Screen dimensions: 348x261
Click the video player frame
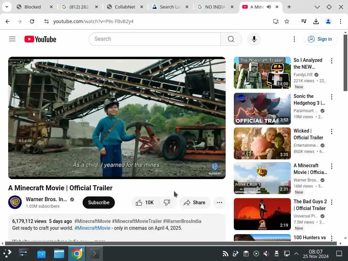[x=117, y=118]
